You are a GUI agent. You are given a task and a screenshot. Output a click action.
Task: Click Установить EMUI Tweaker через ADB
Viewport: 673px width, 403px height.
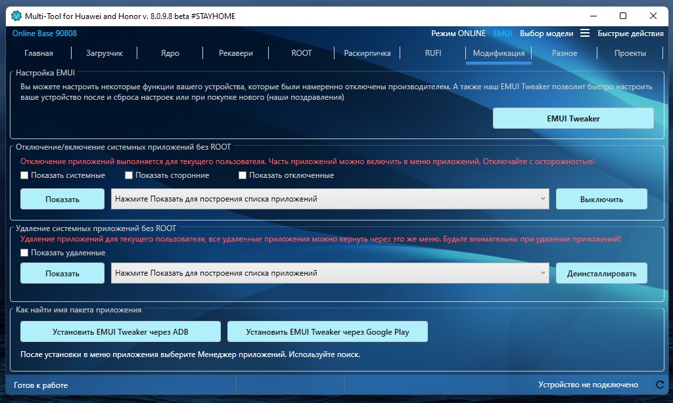pyautogui.click(x=121, y=331)
